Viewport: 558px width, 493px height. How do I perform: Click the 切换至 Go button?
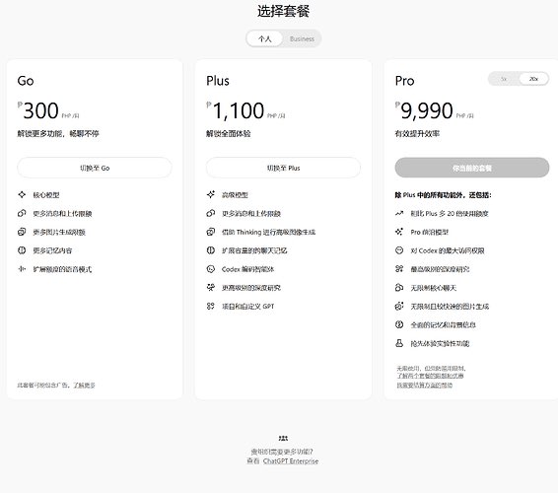coord(95,168)
